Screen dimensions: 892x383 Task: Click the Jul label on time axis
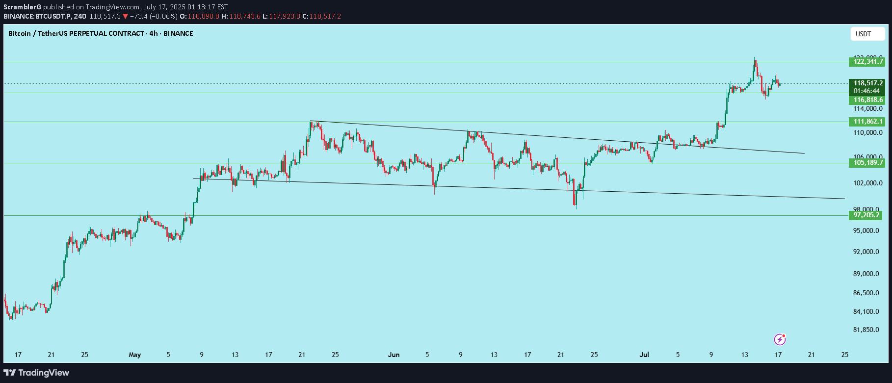click(x=644, y=355)
